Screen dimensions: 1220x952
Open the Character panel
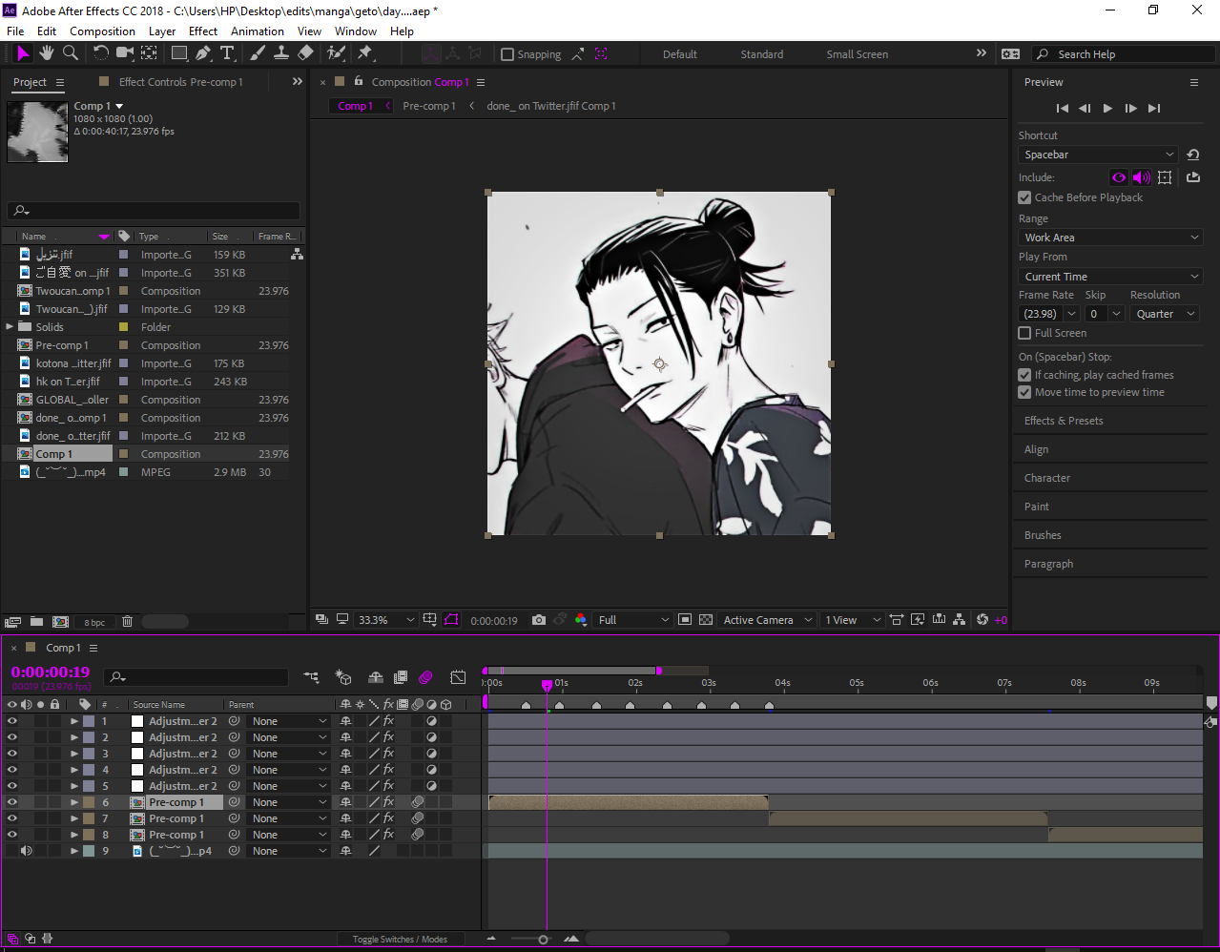click(x=1047, y=478)
